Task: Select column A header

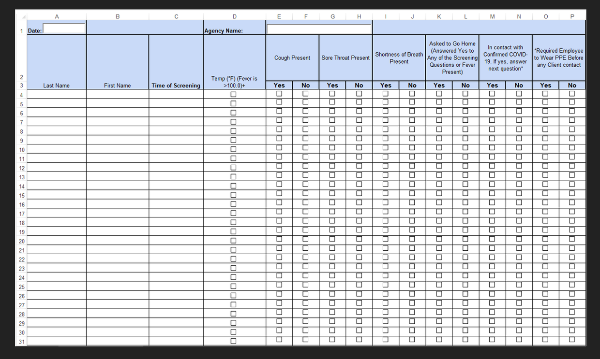Action: pyautogui.click(x=57, y=16)
